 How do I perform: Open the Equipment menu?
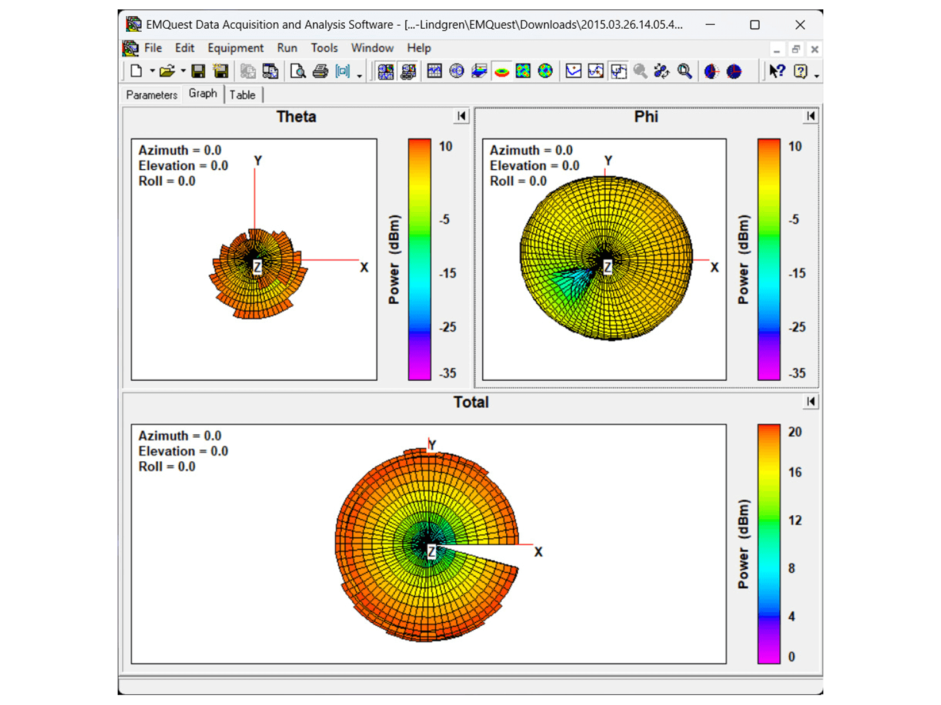pyautogui.click(x=235, y=48)
